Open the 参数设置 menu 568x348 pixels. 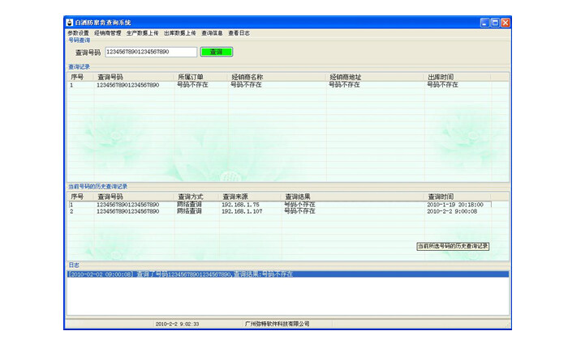78,33
